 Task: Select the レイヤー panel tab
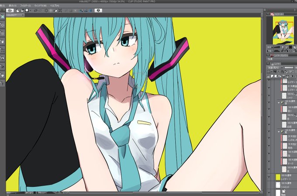point(276,64)
